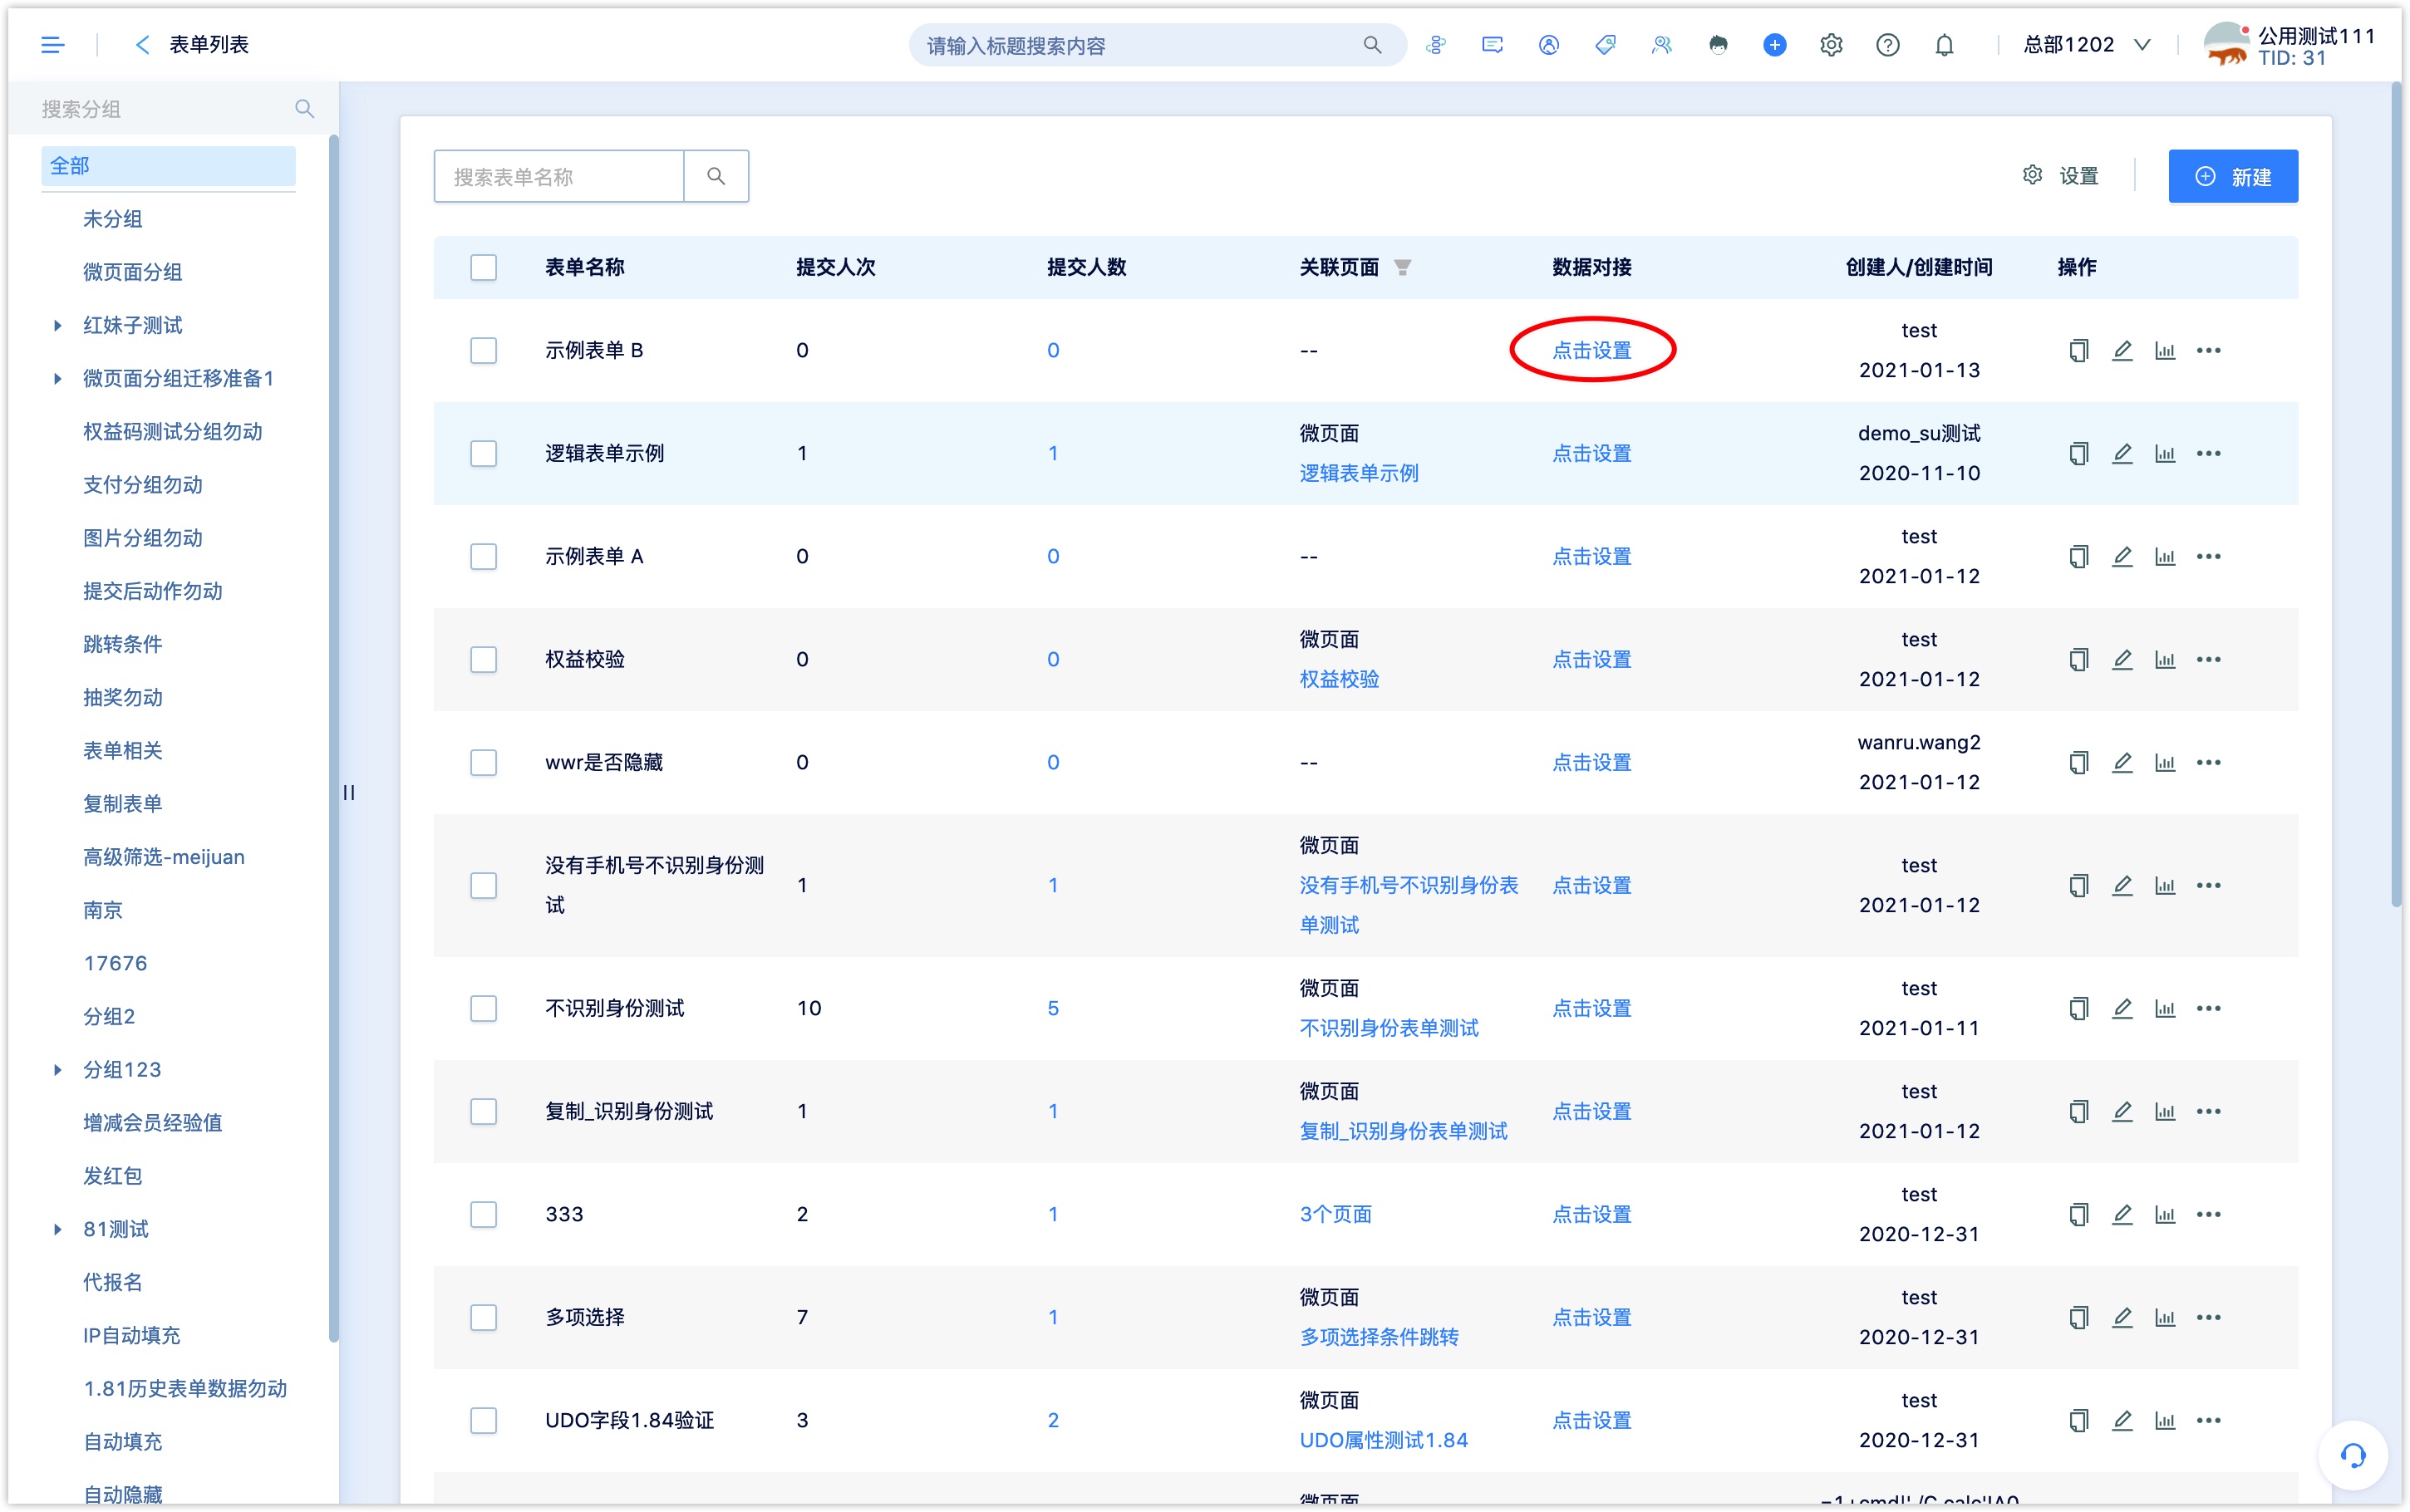The height and width of the screenshot is (1512, 2410).
Task: Click the page's right vertical scrollbar
Action: (x=2397, y=495)
